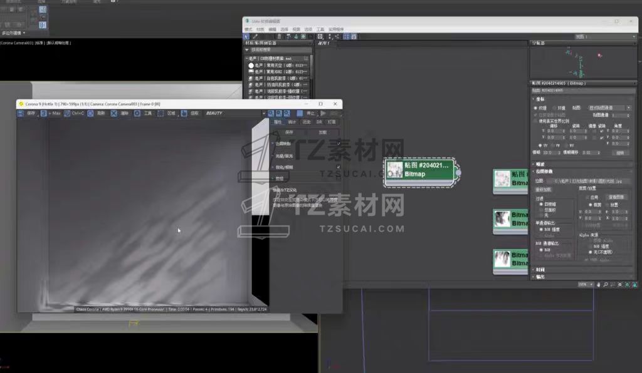Click the zoom extents icon in Slate bottom bar

coord(620,284)
